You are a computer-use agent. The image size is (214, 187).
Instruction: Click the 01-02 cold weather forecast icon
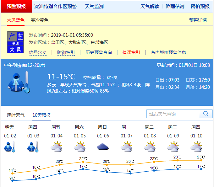(x=9, y=147)
